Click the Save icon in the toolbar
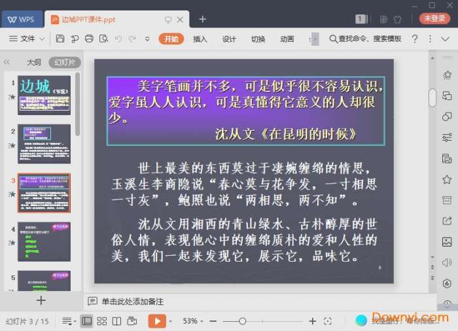The width and height of the screenshot is (458, 331). tap(60, 39)
